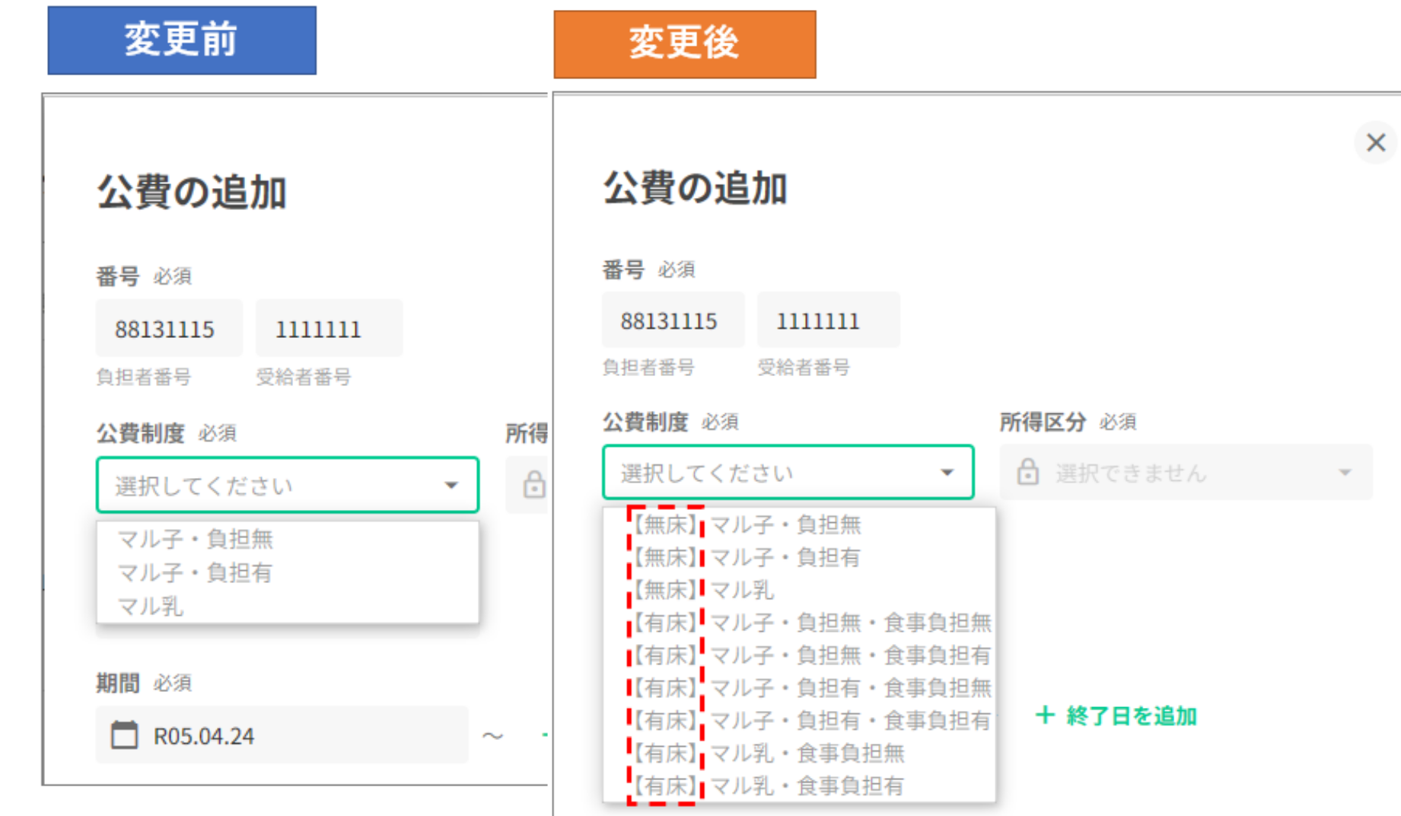
Task: Click 公費制度 label in 変更前 panel
Action: [140, 433]
